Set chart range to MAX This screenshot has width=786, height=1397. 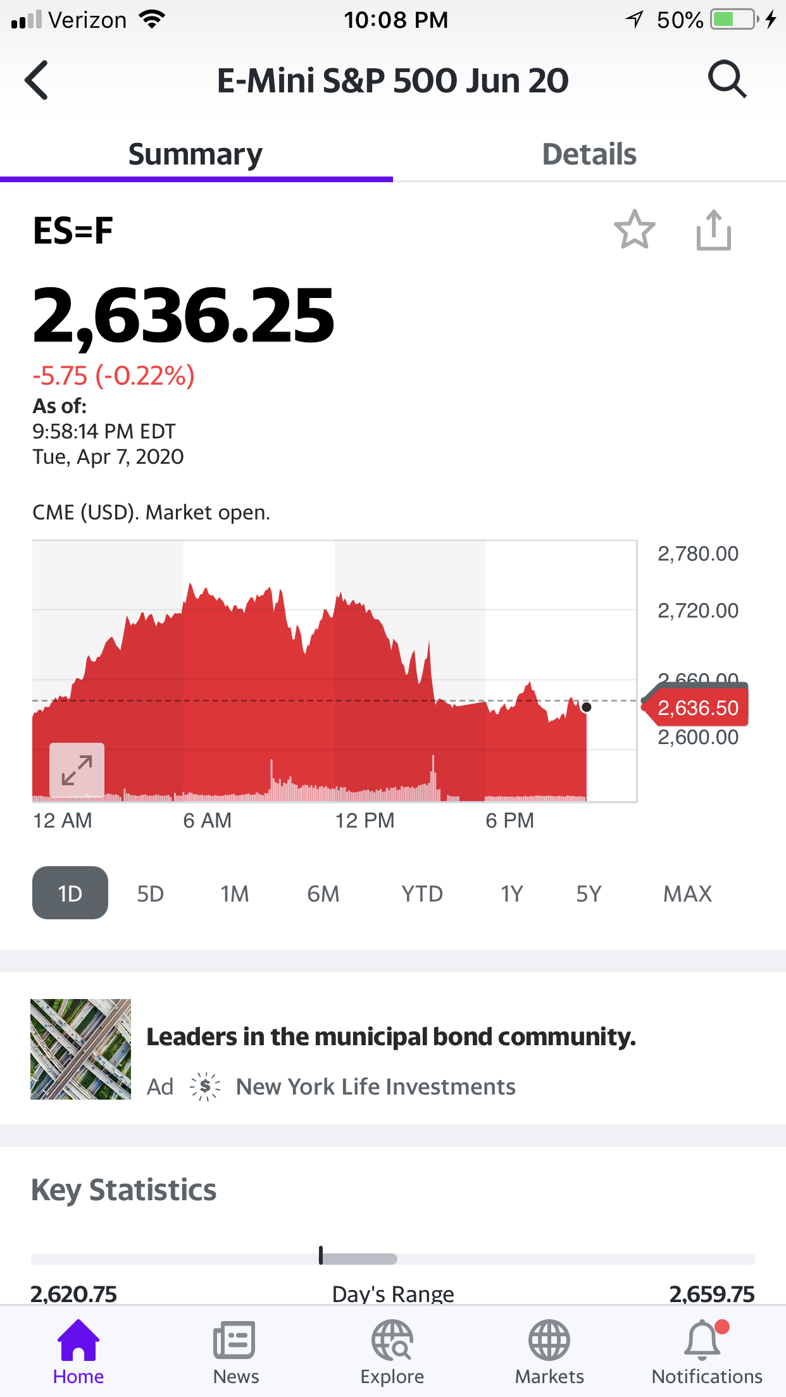[x=688, y=893]
